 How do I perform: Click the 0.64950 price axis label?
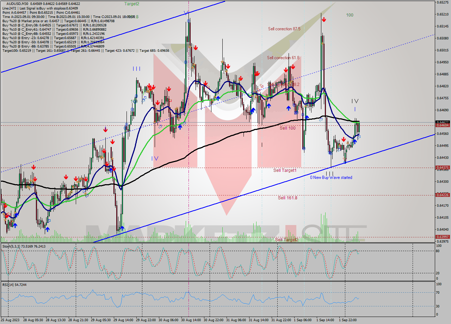[443, 62]
